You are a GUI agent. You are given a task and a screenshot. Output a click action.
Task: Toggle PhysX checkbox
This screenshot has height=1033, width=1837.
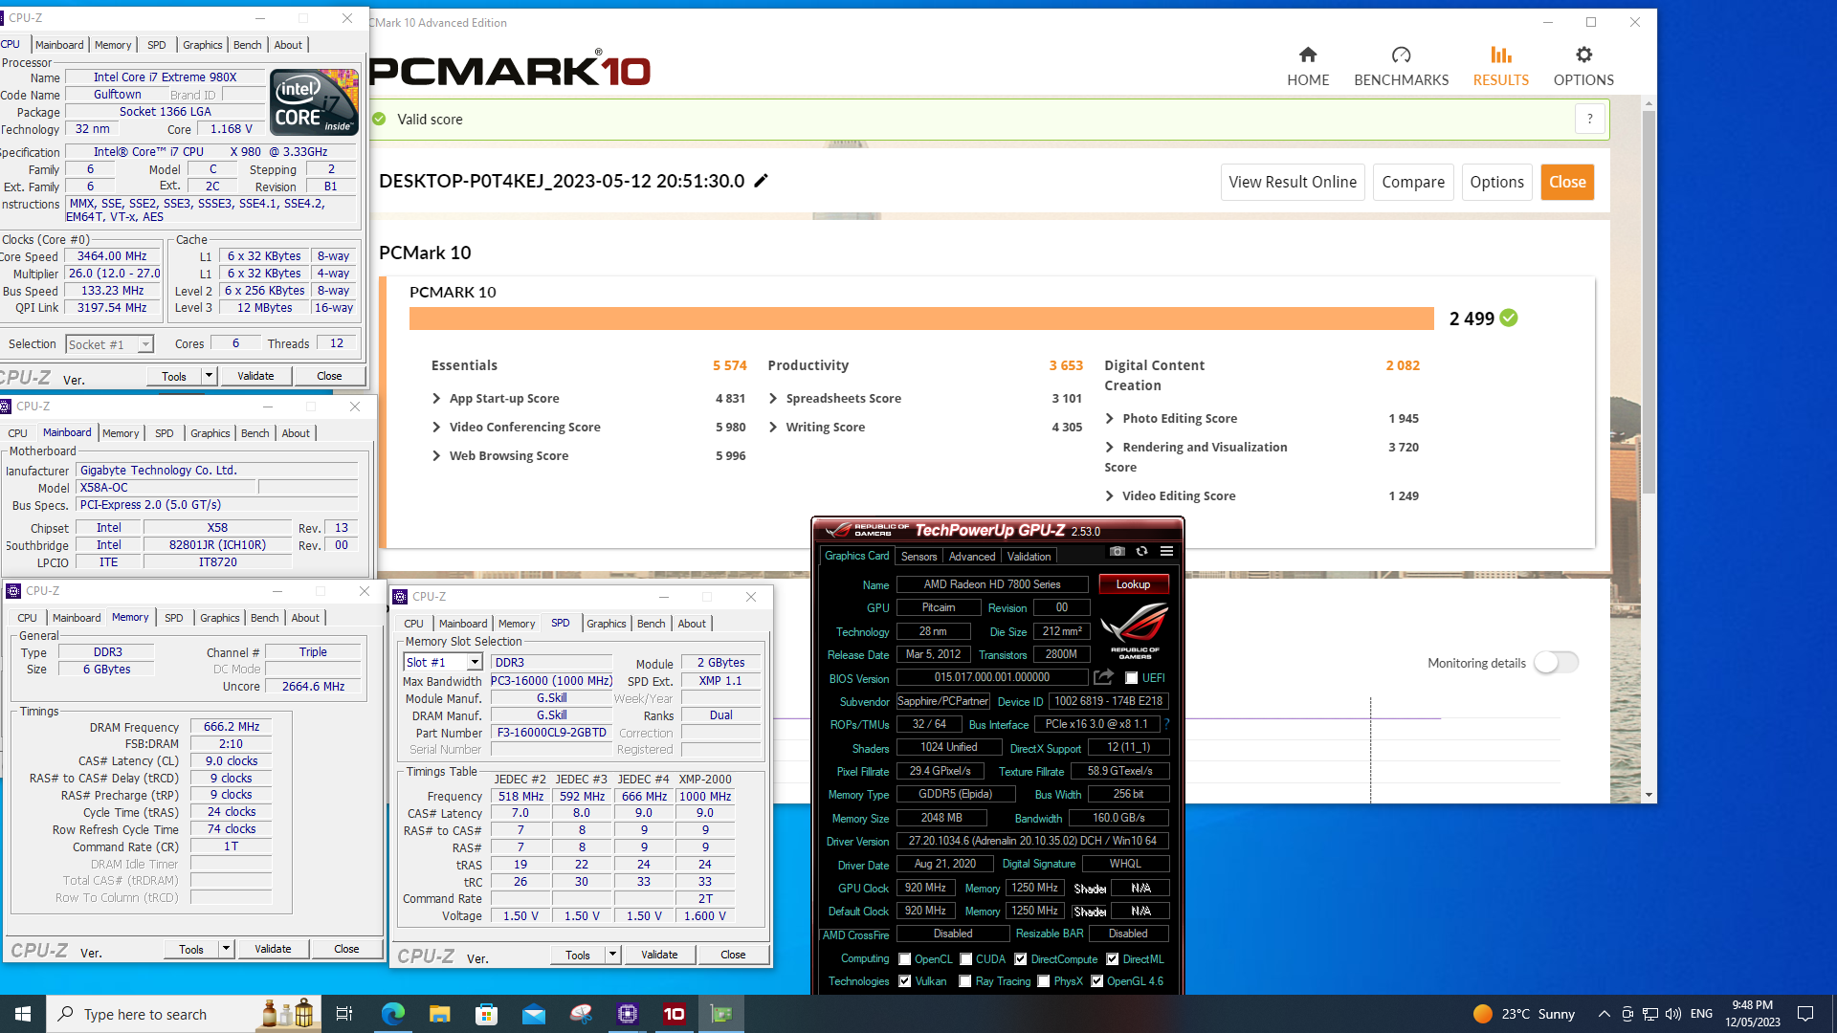tap(1044, 981)
